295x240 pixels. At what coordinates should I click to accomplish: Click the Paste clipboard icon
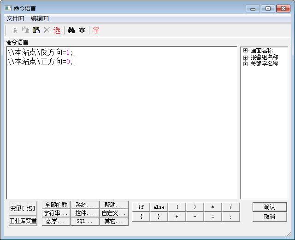36,30
